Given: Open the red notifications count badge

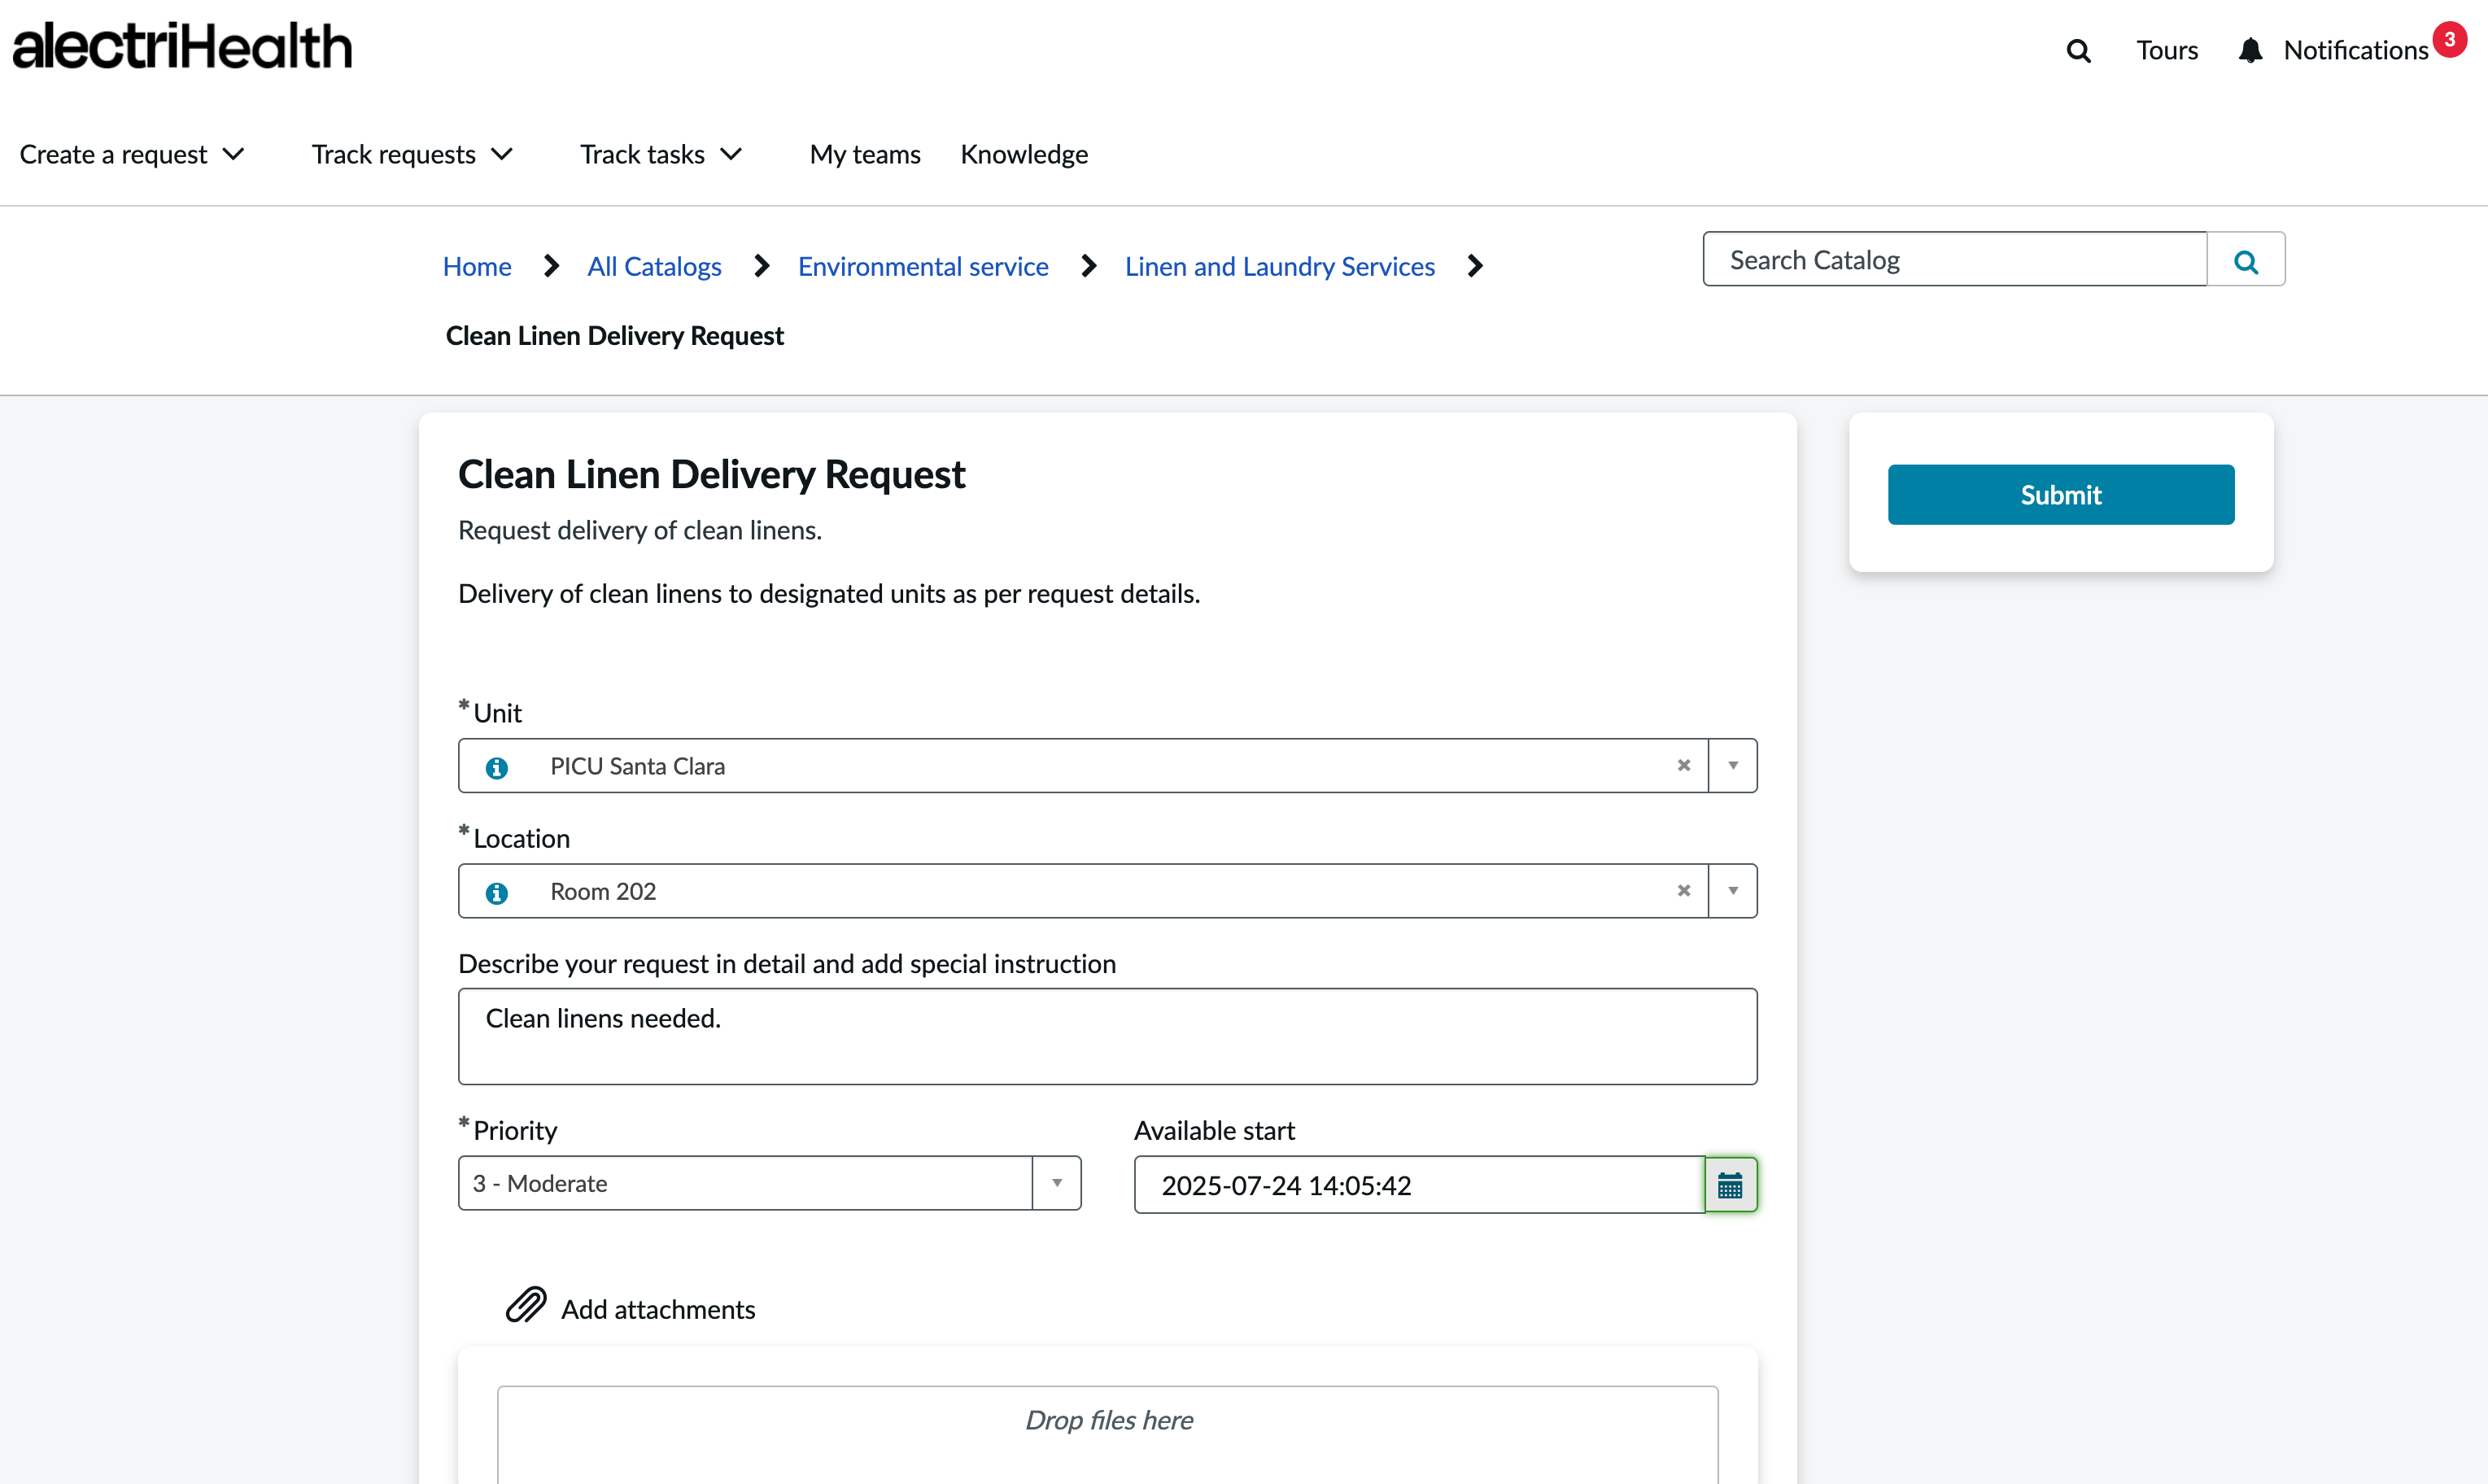Looking at the screenshot, I should coord(2450,39).
